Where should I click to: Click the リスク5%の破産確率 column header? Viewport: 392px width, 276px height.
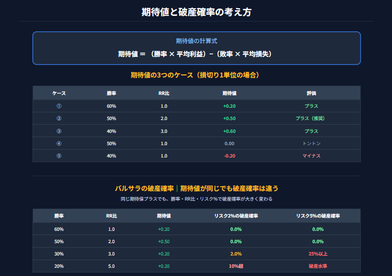(318, 216)
